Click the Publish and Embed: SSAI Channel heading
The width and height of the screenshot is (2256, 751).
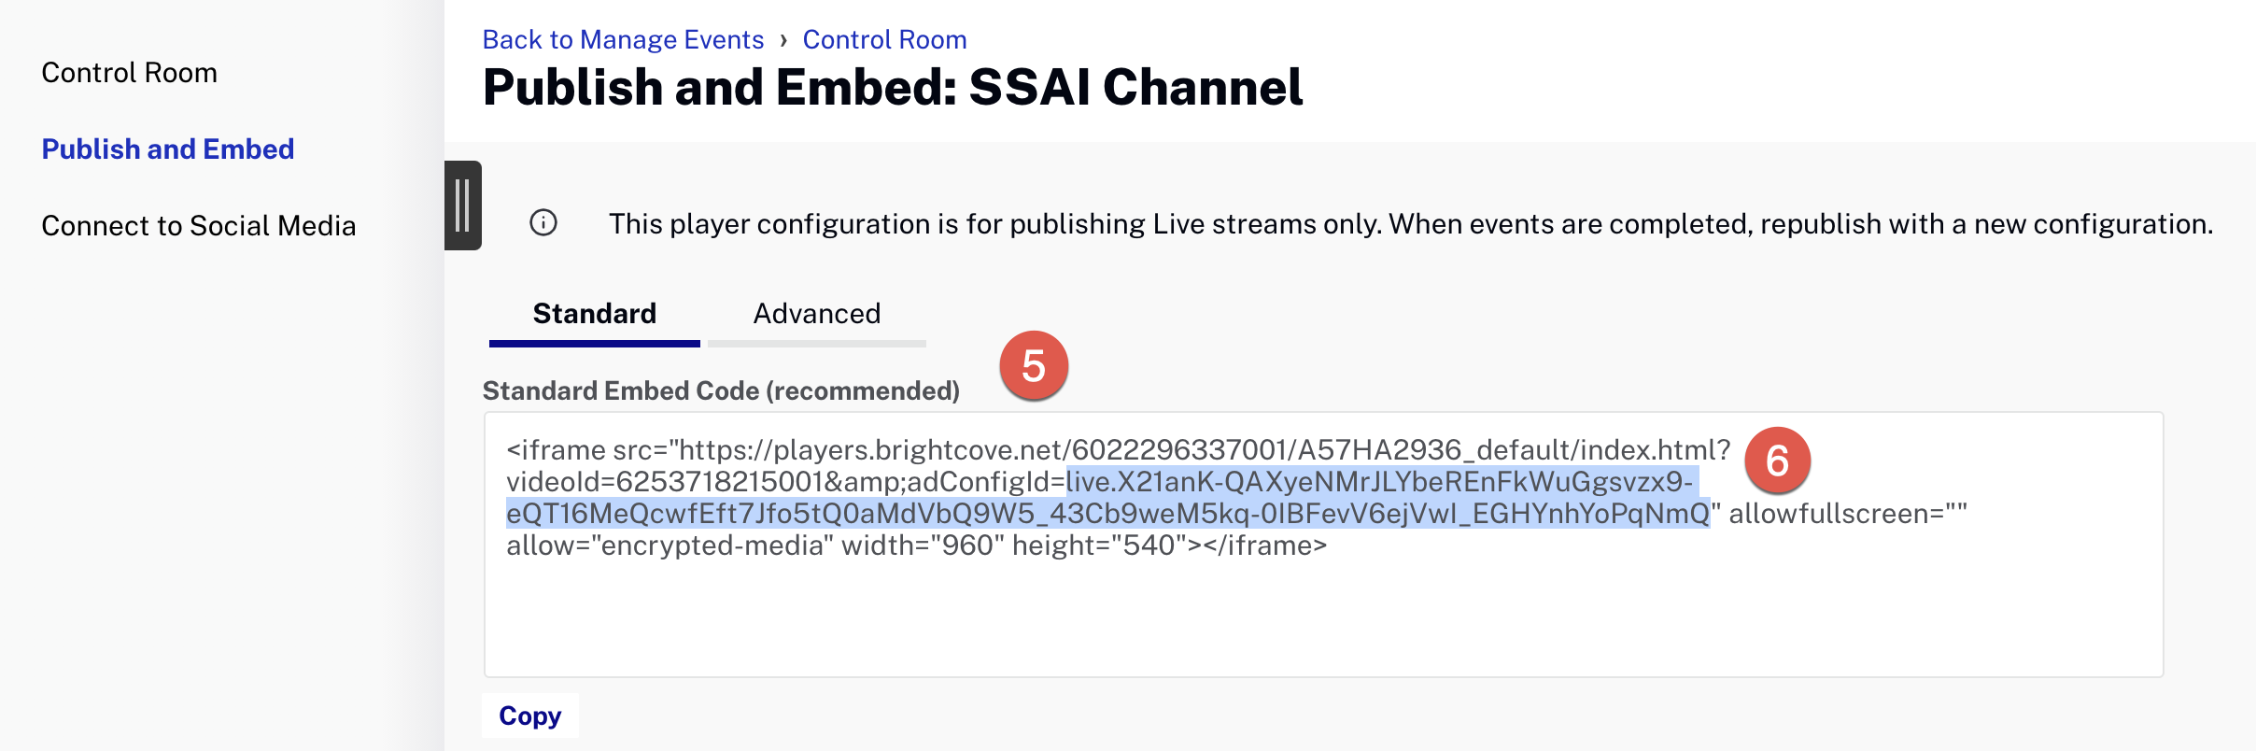coord(893,88)
